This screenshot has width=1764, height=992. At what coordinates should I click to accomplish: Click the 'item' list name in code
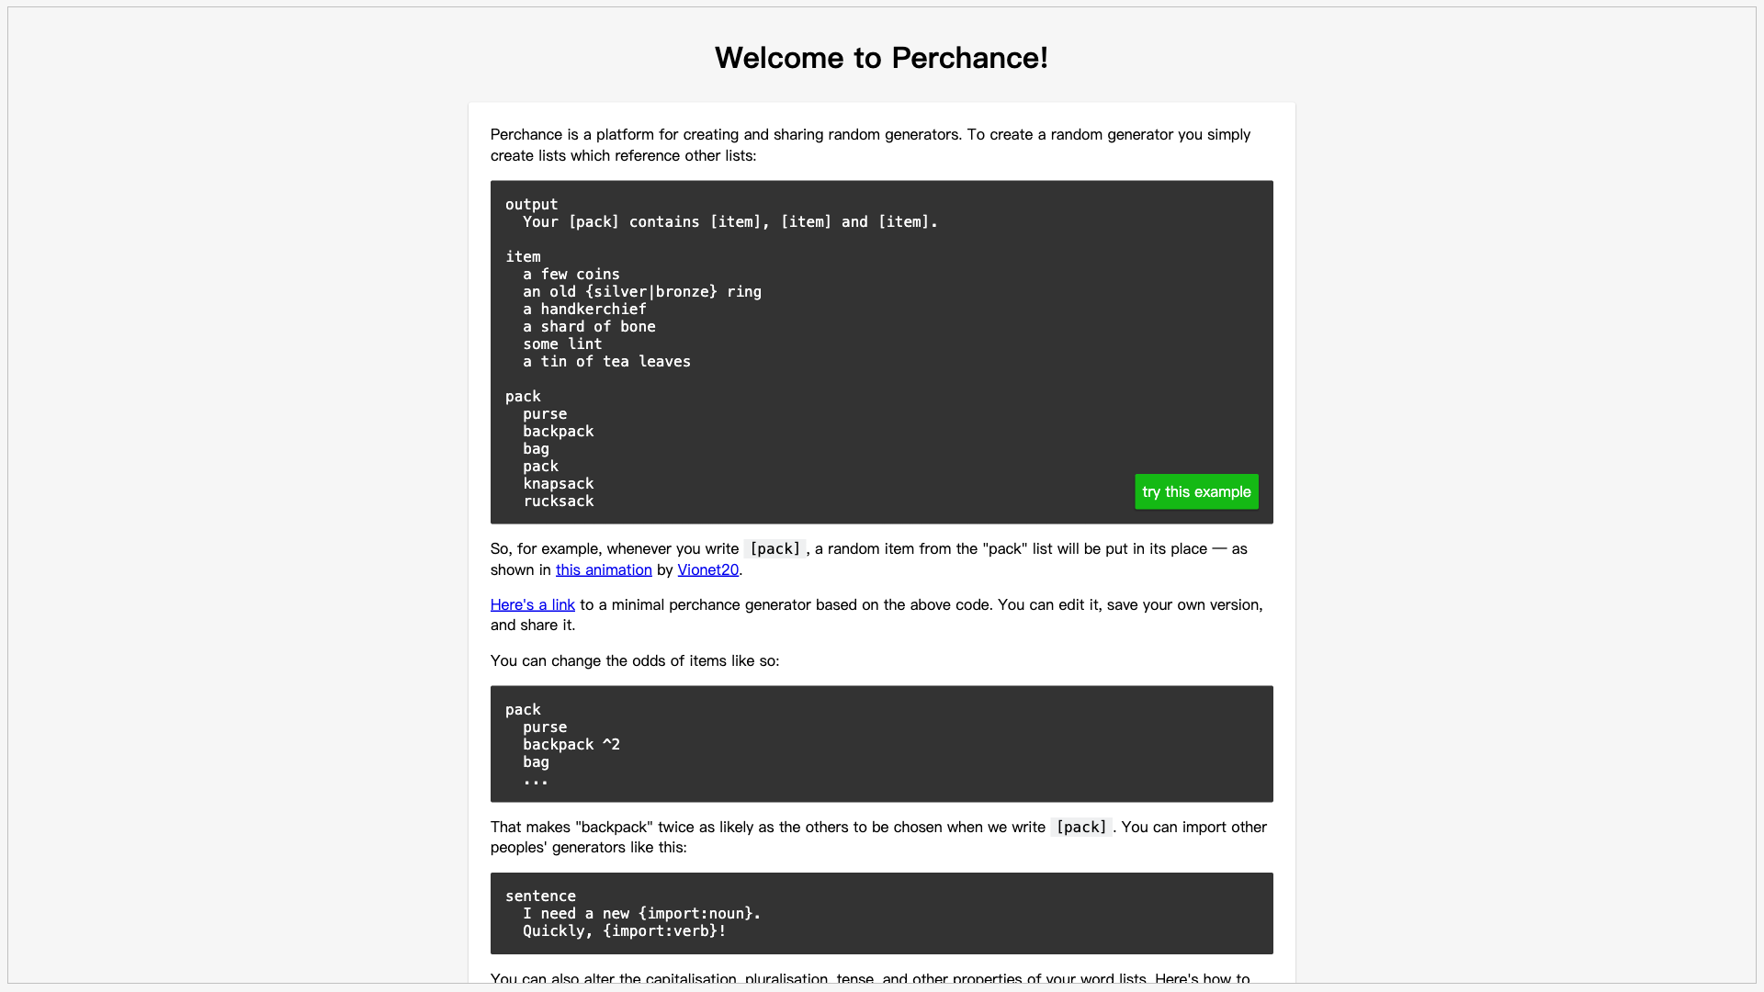(523, 257)
